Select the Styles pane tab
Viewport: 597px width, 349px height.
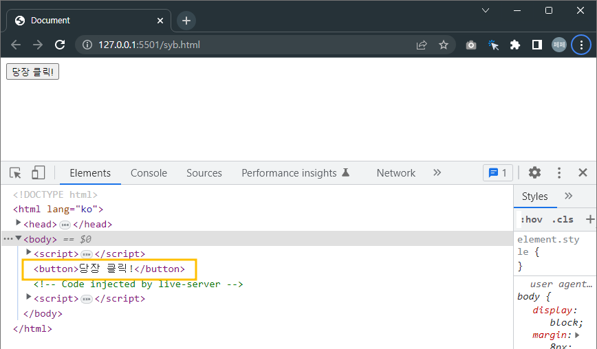[535, 196]
